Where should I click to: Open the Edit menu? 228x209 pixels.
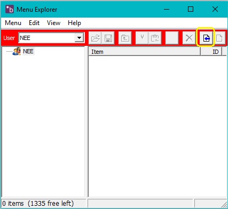34,23
